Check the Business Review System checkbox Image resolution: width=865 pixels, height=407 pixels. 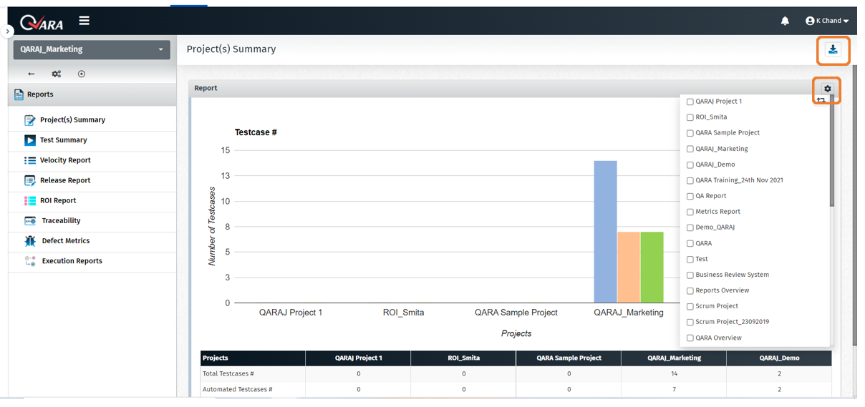(690, 275)
